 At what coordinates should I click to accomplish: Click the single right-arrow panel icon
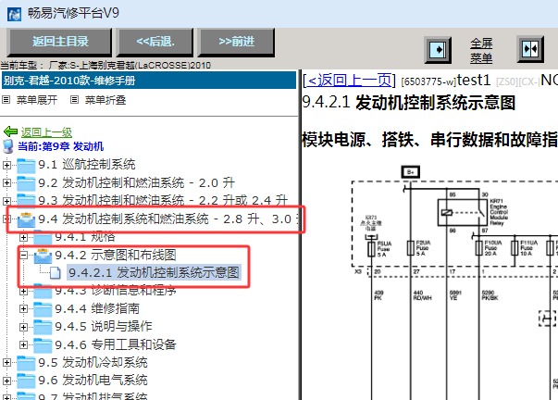[438, 49]
